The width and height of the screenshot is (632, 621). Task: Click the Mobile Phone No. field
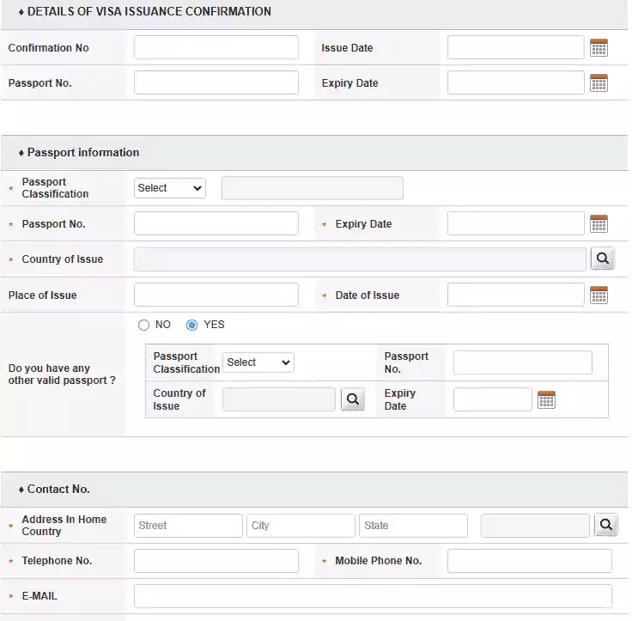530,561
